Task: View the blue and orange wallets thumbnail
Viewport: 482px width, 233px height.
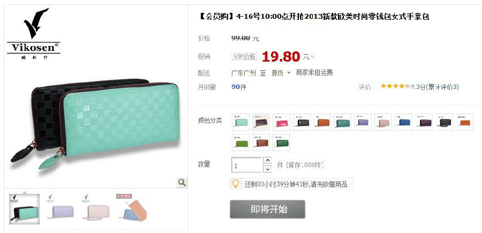Action: [x=132, y=209]
